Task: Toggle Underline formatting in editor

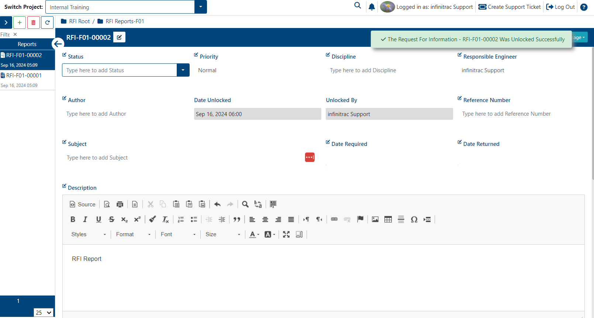Action: [99, 219]
